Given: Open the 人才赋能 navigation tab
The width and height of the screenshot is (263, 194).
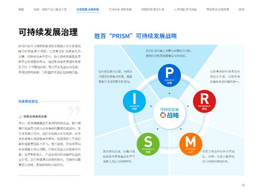Looking at the screenshot, I should 186,9.
